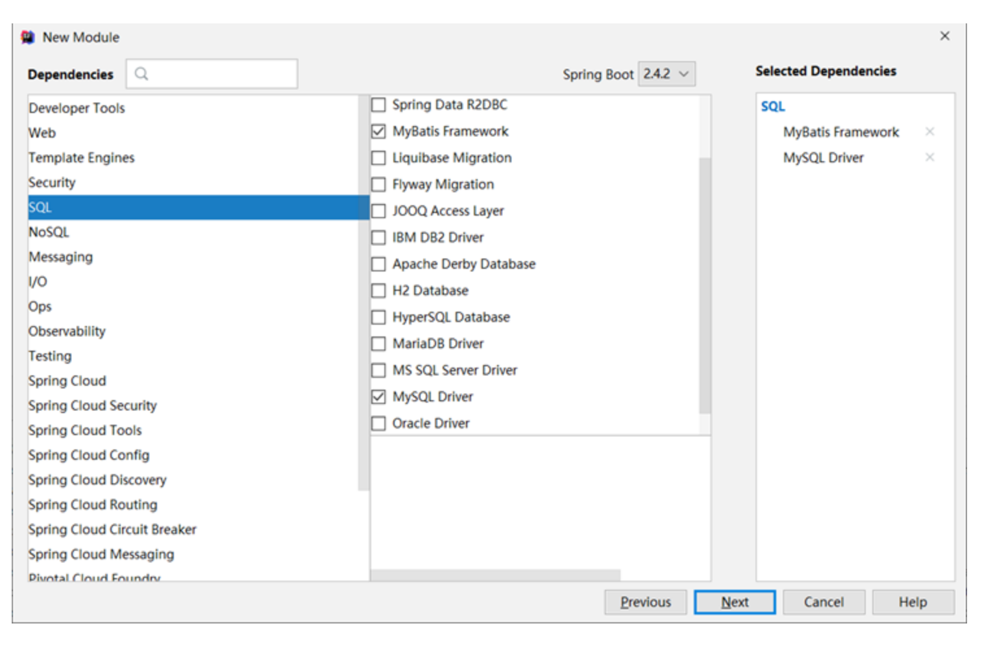Choose Spring Cloud Routing category

tap(193, 505)
